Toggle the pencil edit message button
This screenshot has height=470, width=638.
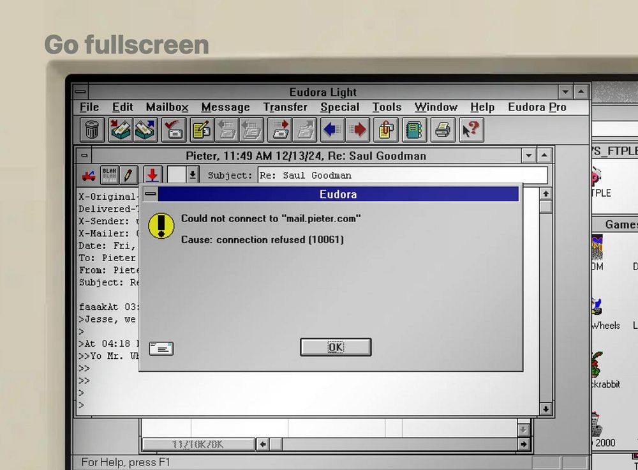point(129,175)
